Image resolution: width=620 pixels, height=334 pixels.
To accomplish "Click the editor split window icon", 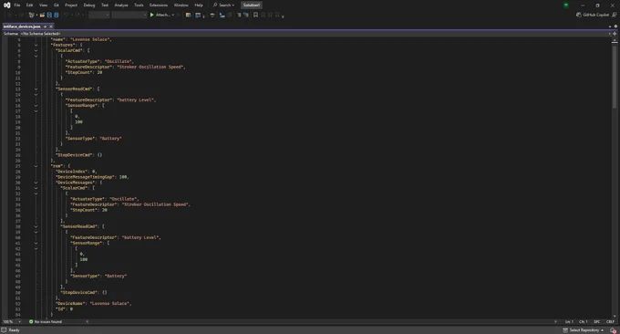I will (x=615, y=34).
